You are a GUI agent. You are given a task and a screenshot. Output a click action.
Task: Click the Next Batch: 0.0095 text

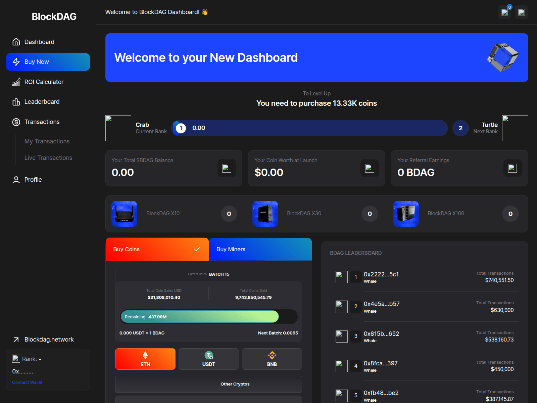pyautogui.click(x=278, y=333)
